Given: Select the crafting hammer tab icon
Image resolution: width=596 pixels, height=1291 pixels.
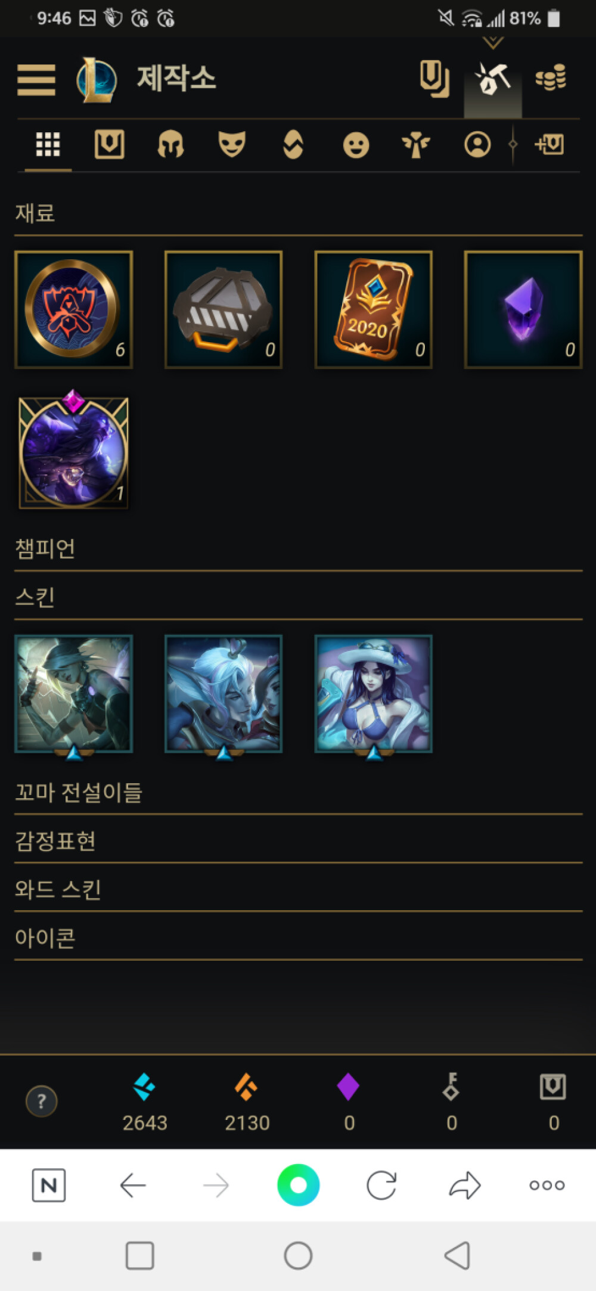Looking at the screenshot, I should 492,79.
